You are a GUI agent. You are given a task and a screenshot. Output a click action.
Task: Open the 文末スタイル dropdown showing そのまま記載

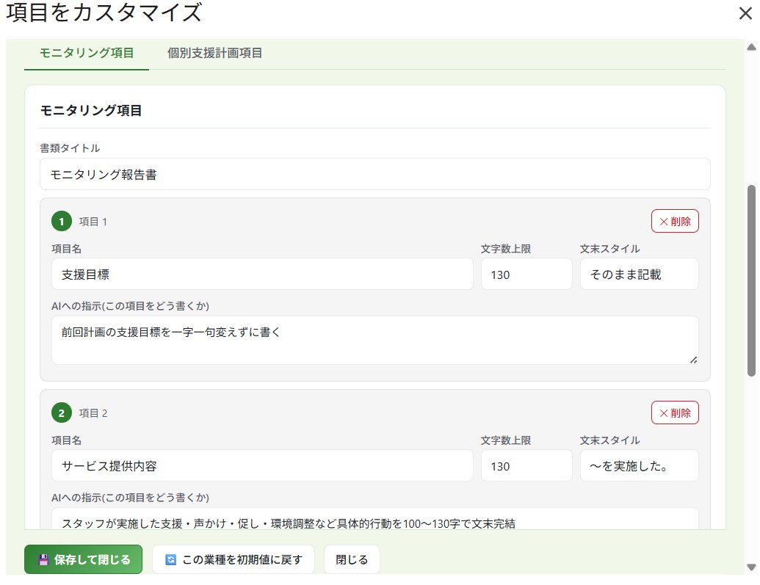[640, 274]
